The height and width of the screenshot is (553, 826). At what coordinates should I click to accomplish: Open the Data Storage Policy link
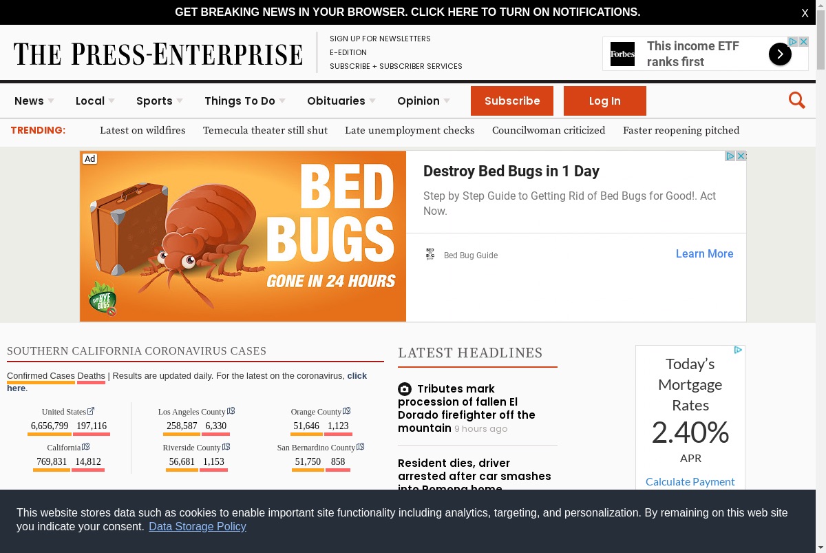[x=198, y=526]
